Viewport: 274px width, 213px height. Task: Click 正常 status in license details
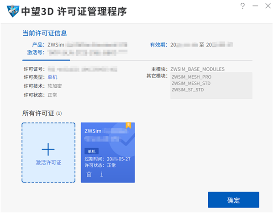pyautogui.click(x=52, y=95)
